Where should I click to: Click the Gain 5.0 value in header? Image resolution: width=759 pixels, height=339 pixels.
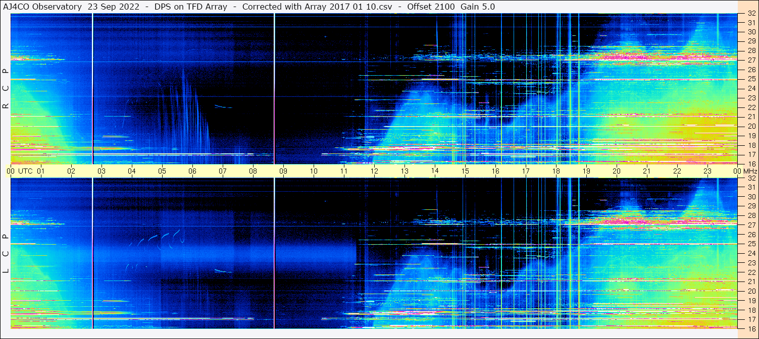tap(478, 7)
